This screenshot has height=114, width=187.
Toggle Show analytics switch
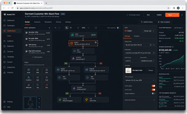point(119,28)
